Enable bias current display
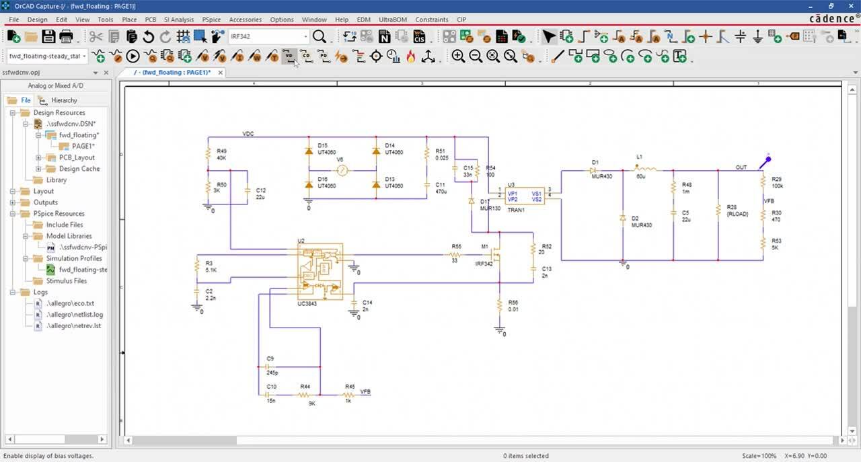Image resolution: width=861 pixels, height=462 pixels. pos(307,56)
